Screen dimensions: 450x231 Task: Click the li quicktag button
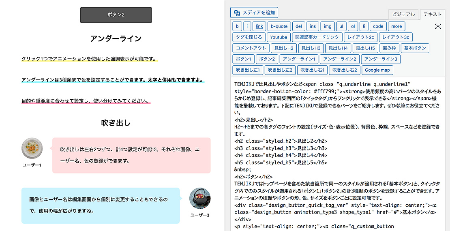coord(364,26)
